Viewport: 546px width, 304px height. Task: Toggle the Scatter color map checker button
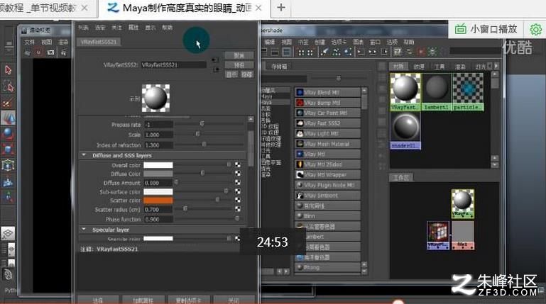click(x=238, y=200)
